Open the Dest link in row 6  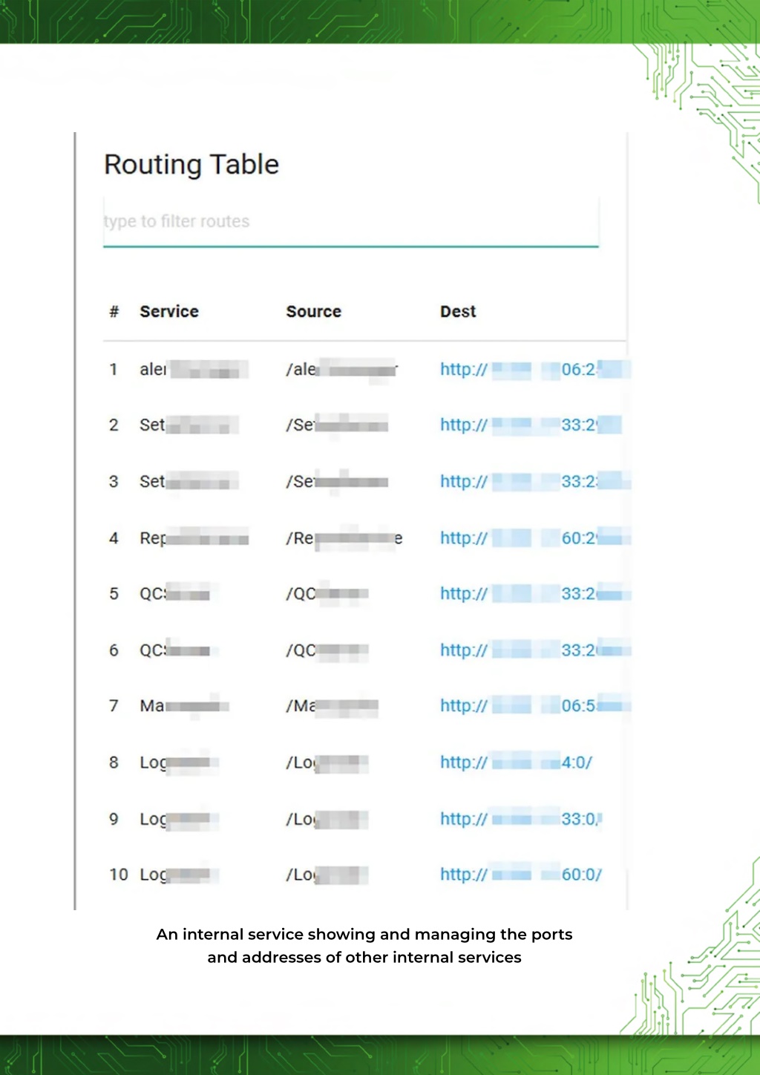534,650
